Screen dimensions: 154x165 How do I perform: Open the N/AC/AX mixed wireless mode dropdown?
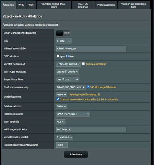68,64
